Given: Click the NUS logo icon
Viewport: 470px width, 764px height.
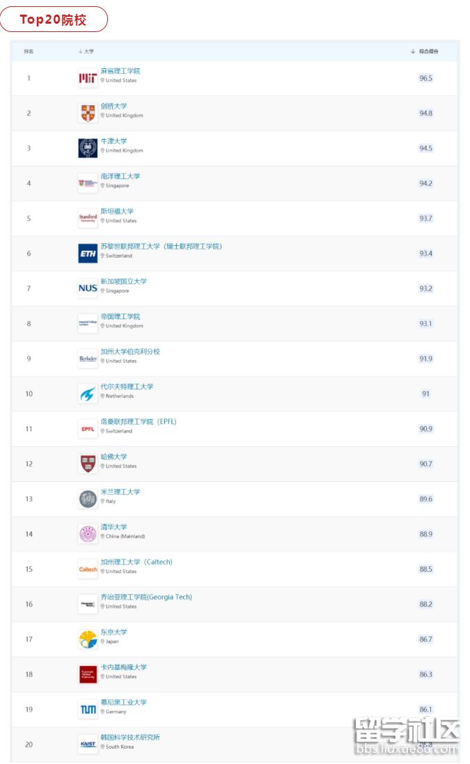Looking at the screenshot, I should (88, 288).
